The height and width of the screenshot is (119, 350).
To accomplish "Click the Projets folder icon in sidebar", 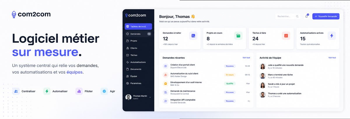I will coord(127,41).
